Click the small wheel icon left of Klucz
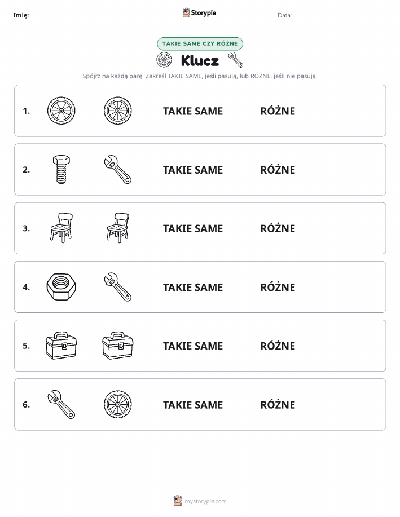Viewport: 400px width, 517px height. point(164,60)
